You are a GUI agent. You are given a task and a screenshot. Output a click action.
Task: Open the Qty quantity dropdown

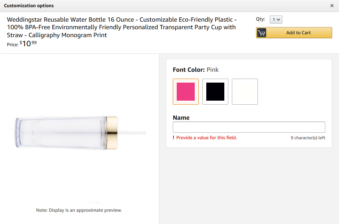[276, 19]
